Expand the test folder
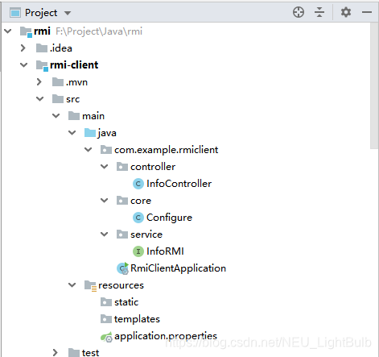Screen dimensions: 379x357 click(x=56, y=352)
